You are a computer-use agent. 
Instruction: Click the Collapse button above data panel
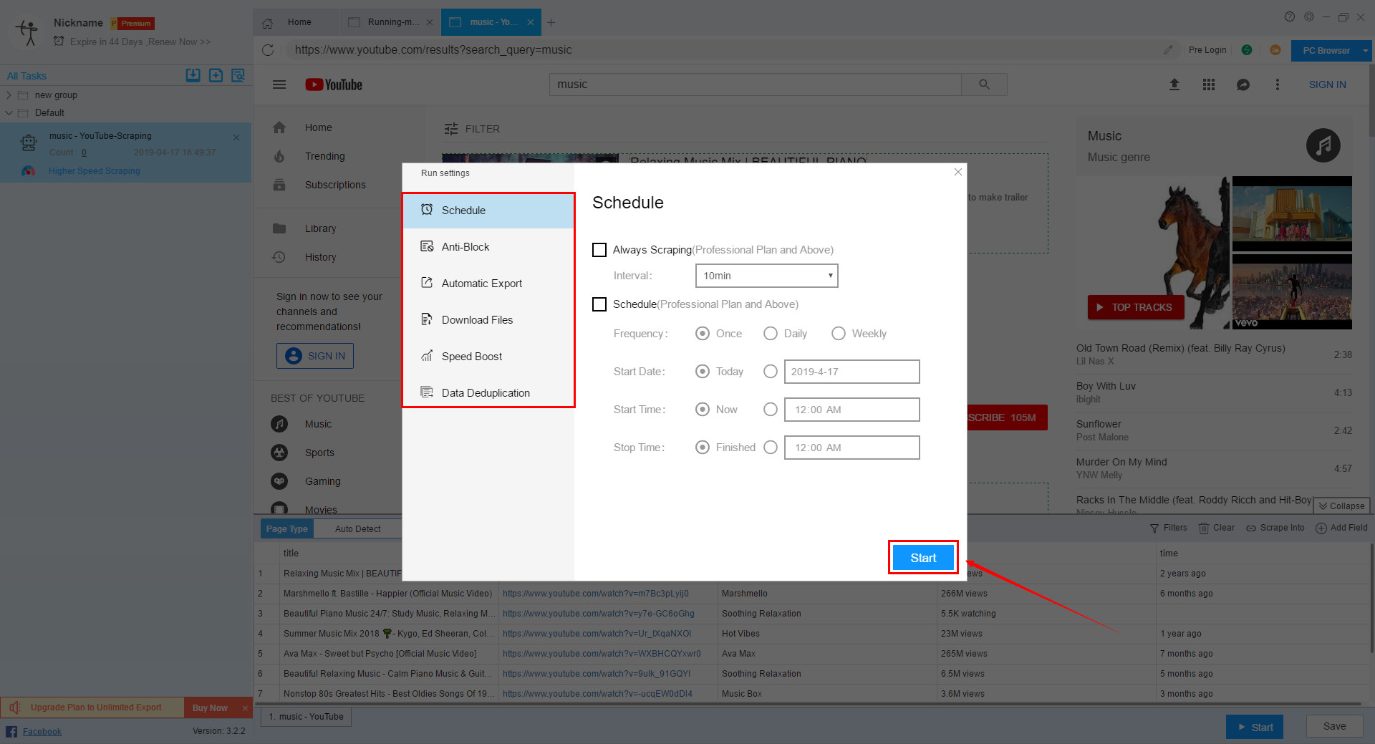[x=1341, y=506]
